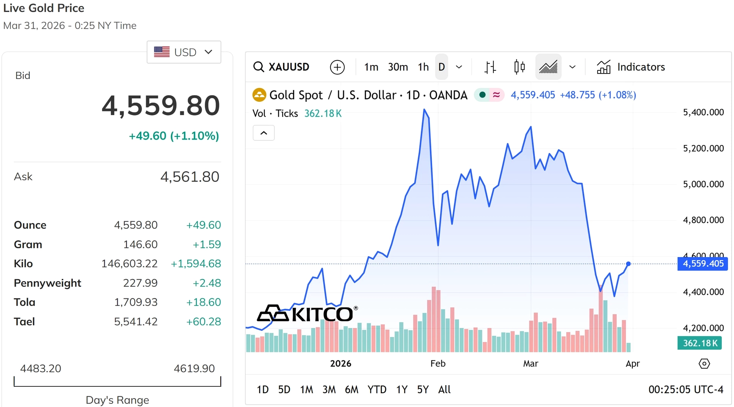Open candle chart type settings icon
The image size is (734, 407).
coord(519,67)
